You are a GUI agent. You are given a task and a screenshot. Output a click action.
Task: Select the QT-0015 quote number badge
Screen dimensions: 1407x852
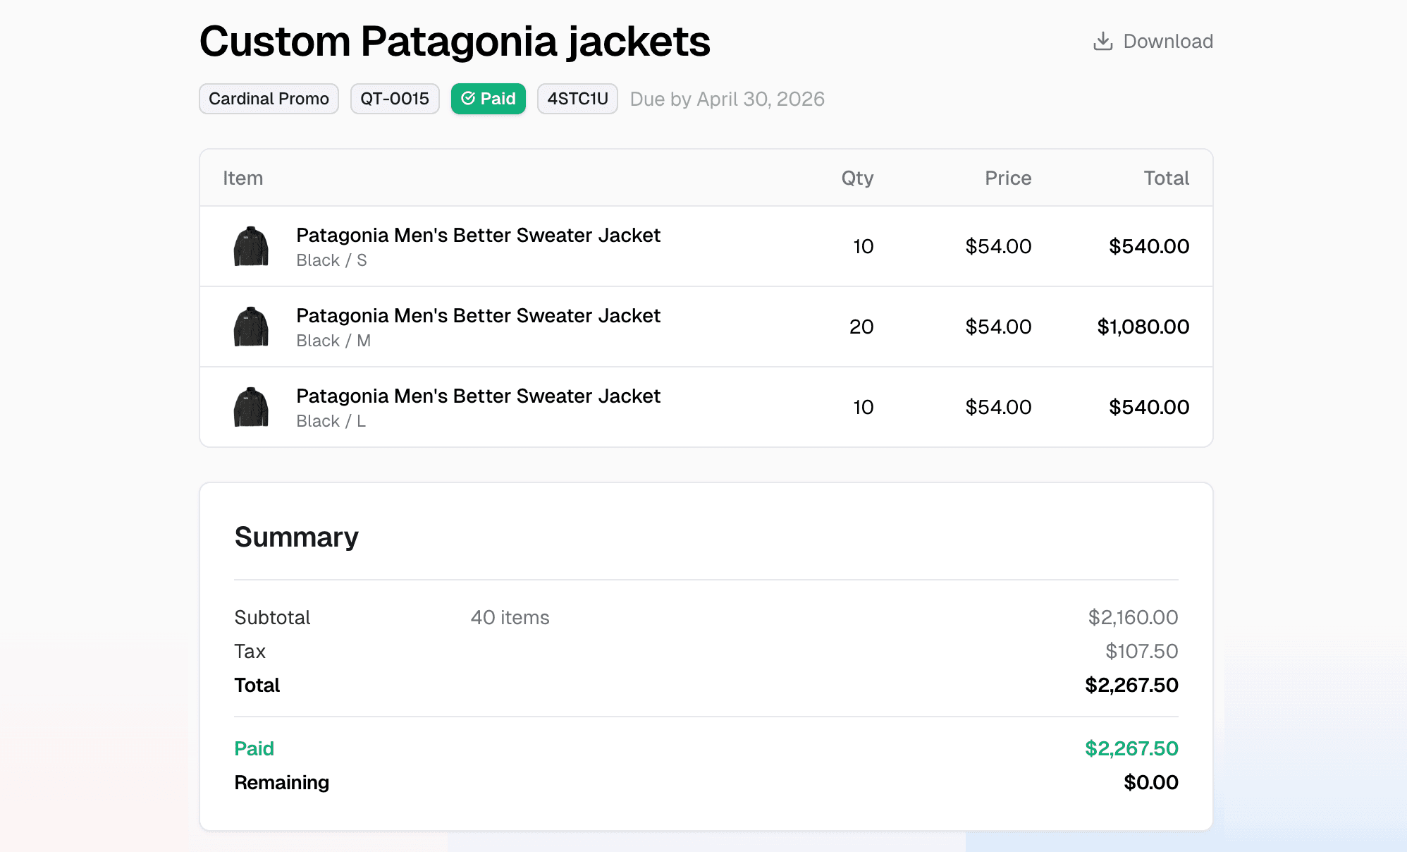click(x=395, y=99)
